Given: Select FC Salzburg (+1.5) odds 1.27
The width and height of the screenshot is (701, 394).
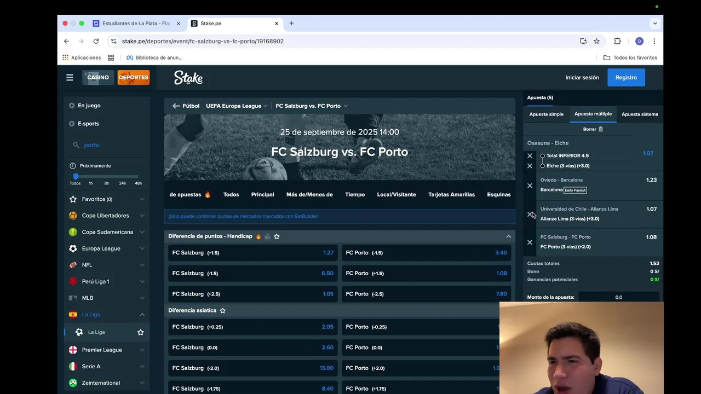Looking at the screenshot, I should 252,253.
